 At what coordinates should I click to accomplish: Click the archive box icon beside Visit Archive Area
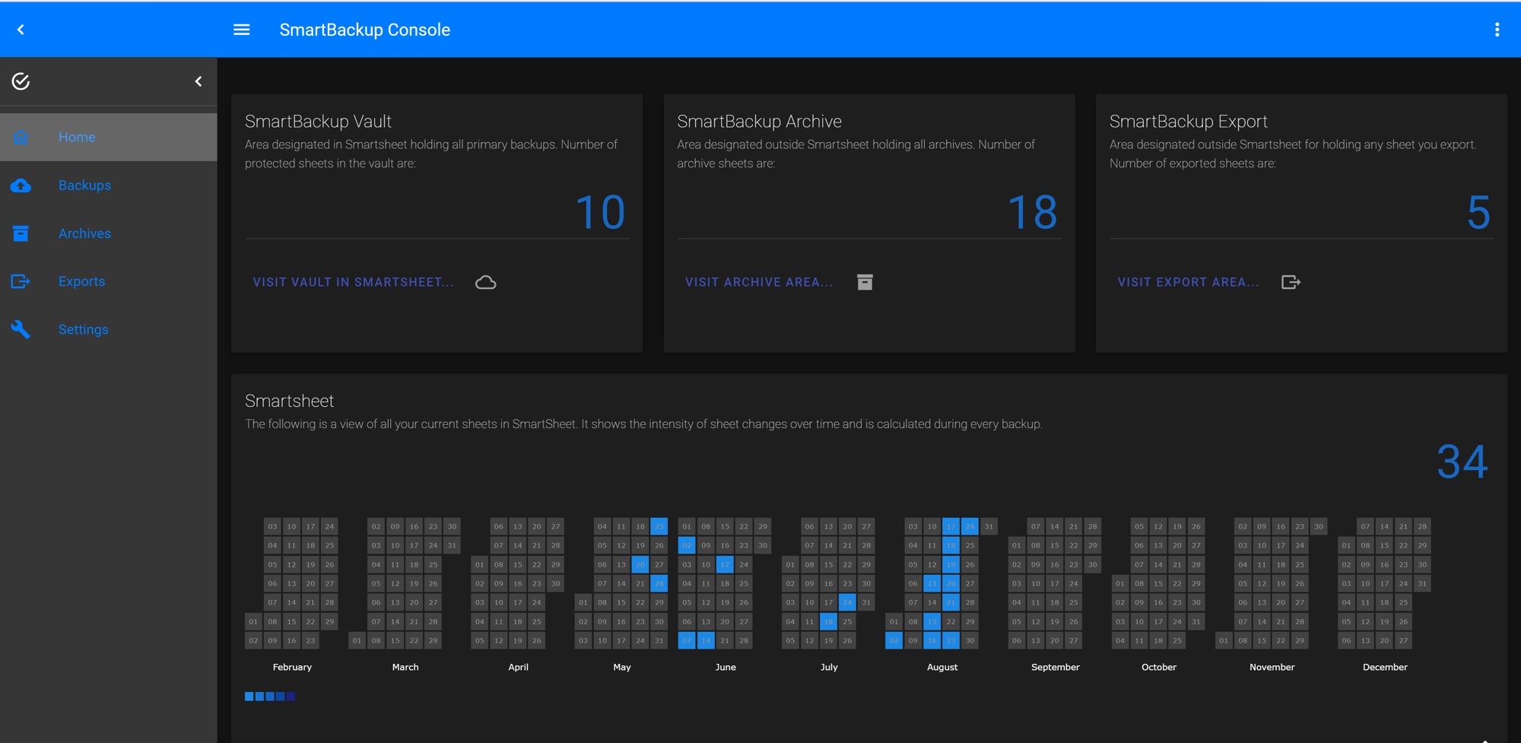click(865, 282)
